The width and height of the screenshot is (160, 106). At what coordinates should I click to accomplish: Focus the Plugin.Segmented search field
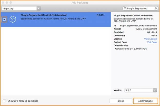click(x=140, y=8)
